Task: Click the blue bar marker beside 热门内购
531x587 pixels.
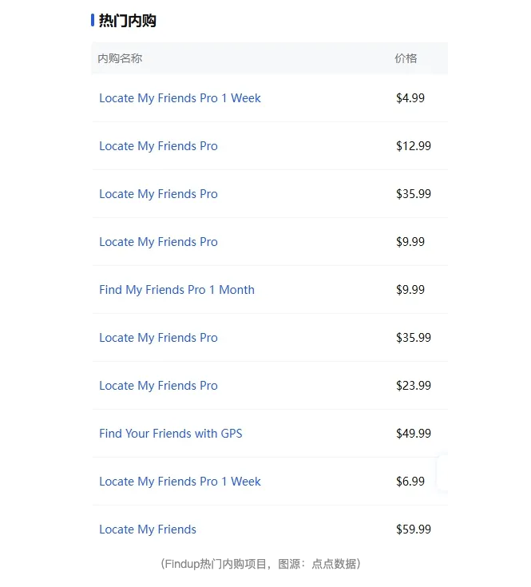Action: coord(93,20)
